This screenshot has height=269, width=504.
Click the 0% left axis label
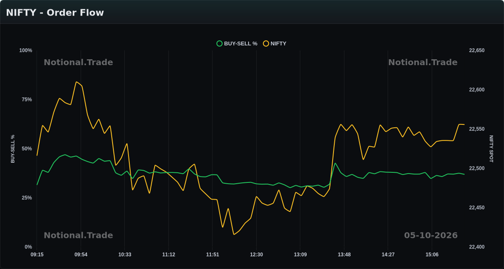[x=28, y=247]
